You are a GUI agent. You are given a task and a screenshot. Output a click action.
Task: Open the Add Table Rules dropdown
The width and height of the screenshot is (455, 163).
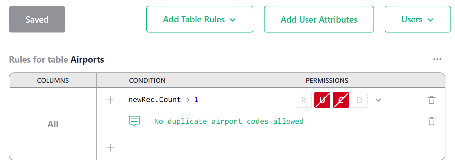pos(200,19)
